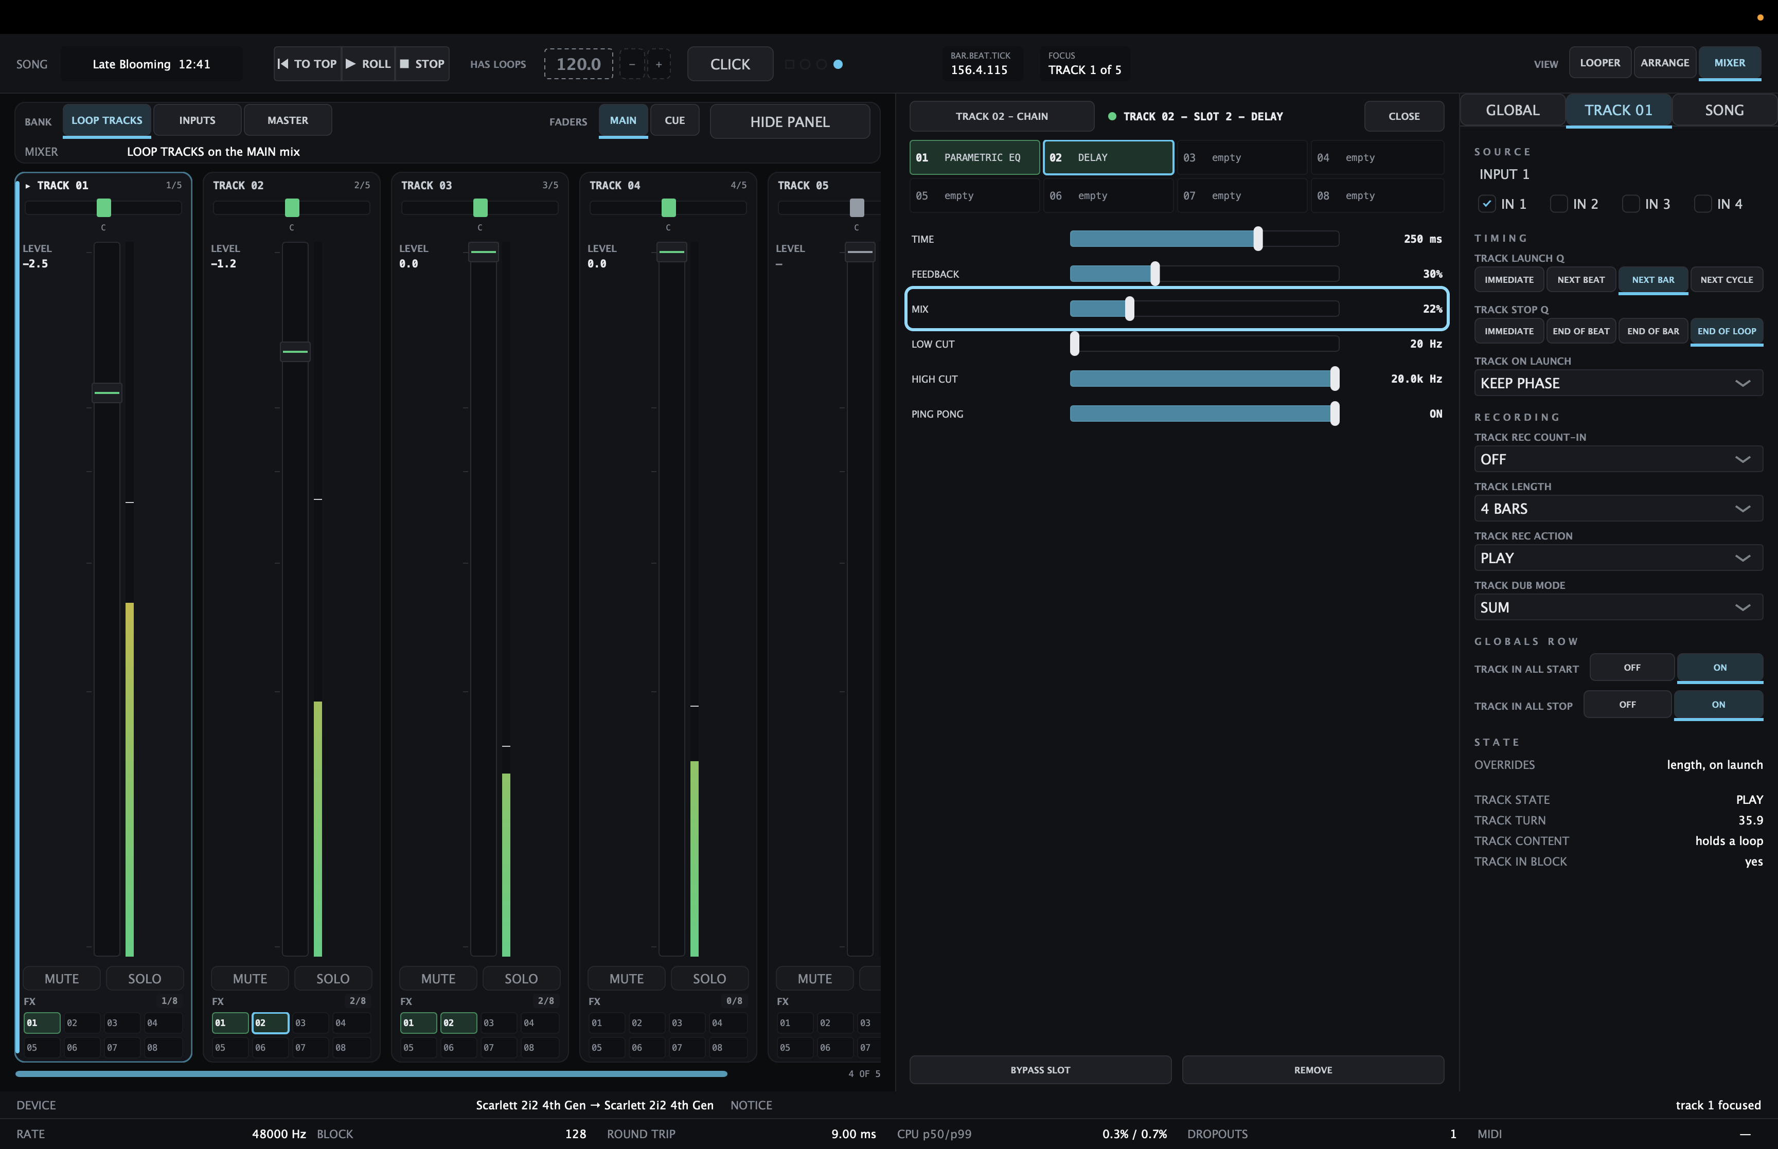1778x1149 pixels.
Task: Open TRACK LENGTH dropdown
Action: click(1619, 509)
